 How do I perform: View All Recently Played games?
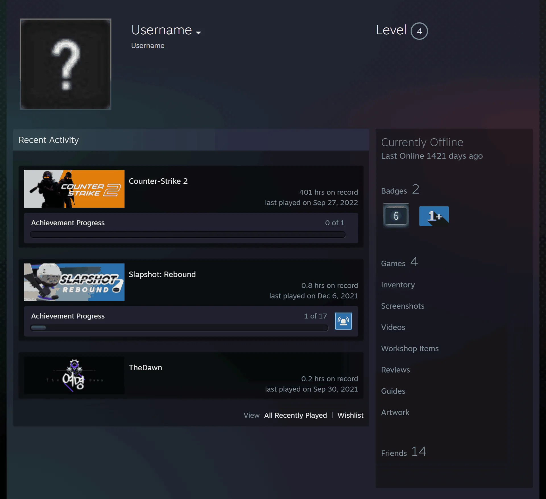[x=295, y=415]
